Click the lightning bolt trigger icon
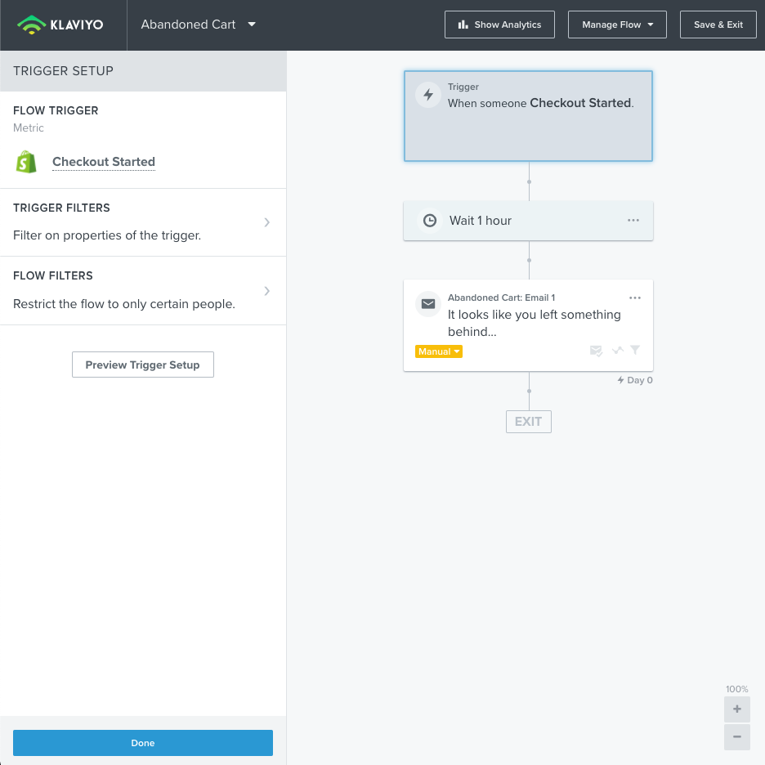 click(428, 95)
